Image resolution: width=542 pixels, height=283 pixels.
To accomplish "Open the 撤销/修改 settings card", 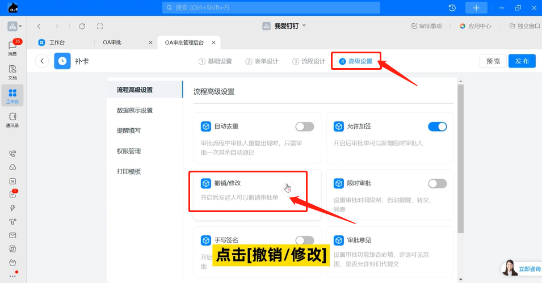I will point(257,195).
